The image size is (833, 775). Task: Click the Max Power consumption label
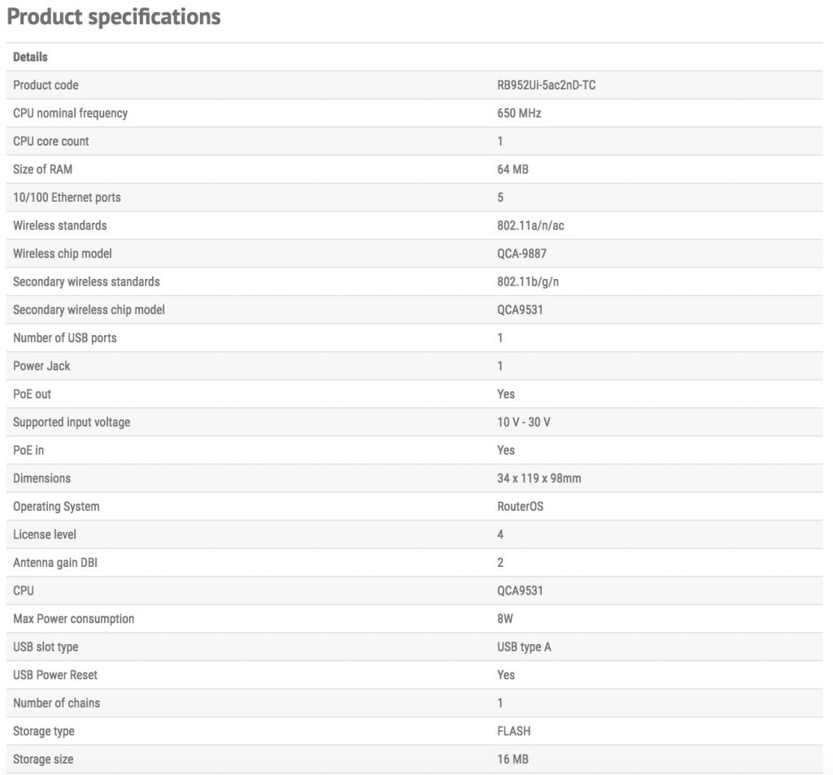(x=73, y=619)
